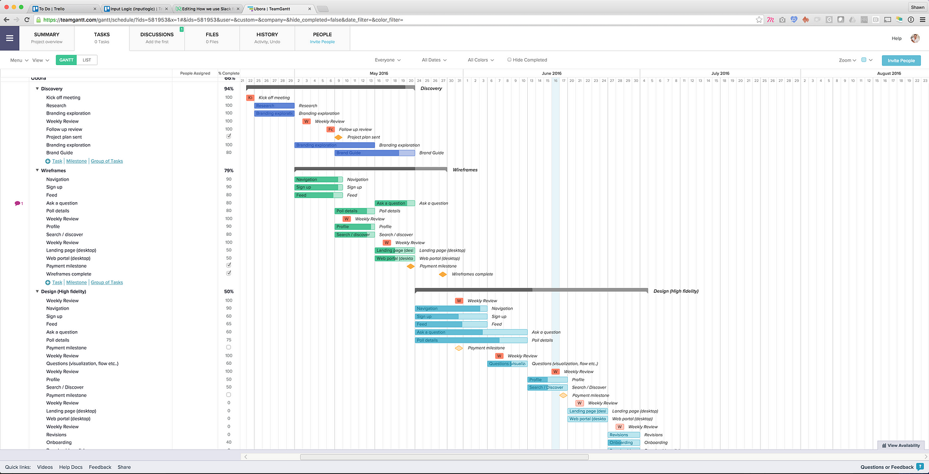Image resolution: width=929 pixels, height=474 pixels.
Task: Open the View dropdown
Action: tap(41, 60)
